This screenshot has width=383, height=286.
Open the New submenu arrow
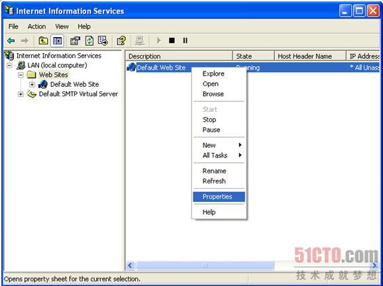click(240, 145)
